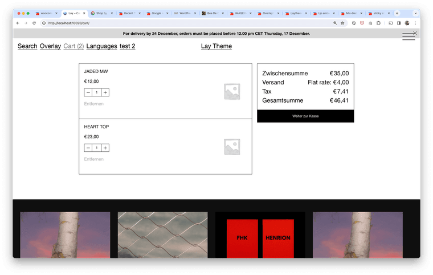The width and height of the screenshot is (433, 275).
Task: Remove JADED MW via Entfernen link
Action: click(93, 104)
